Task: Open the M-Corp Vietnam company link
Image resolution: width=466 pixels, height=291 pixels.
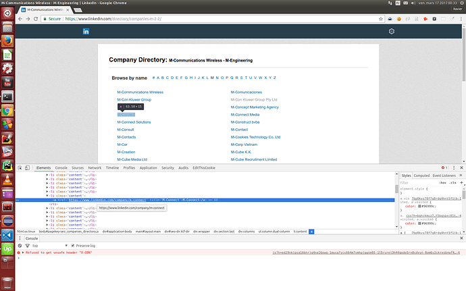Action: click(x=244, y=144)
